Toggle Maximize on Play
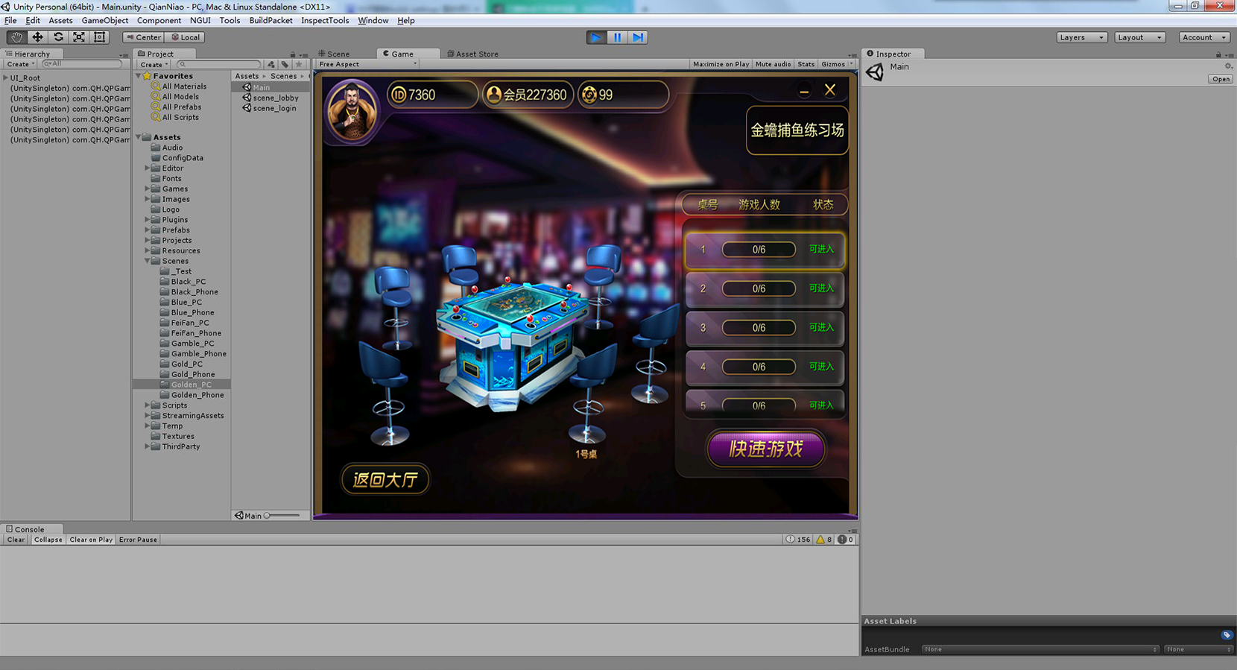Image resolution: width=1237 pixels, height=670 pixels. [721, 64]
